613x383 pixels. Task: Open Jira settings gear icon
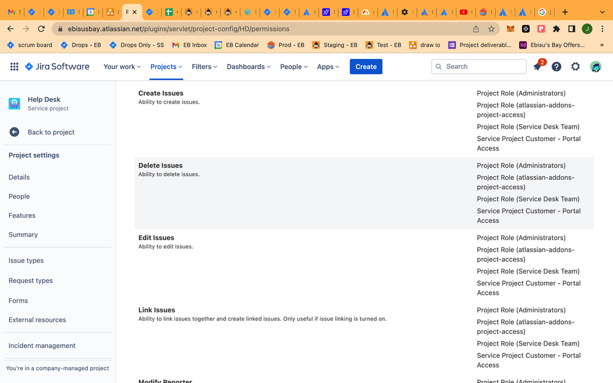click(x=575, y=66)
